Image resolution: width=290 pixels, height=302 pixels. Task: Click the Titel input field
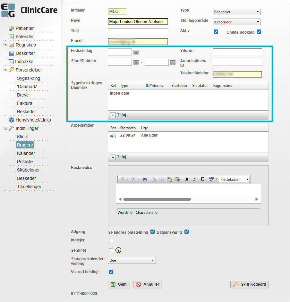(138, 32)
